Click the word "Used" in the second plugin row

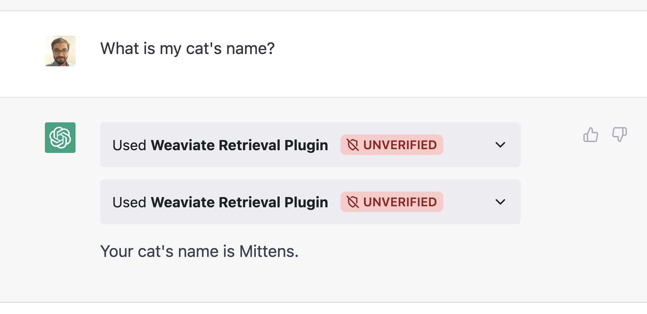(129, 202)
